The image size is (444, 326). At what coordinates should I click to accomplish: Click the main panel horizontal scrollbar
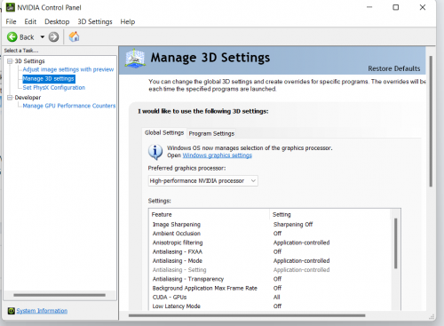click(x=247, y=315)
